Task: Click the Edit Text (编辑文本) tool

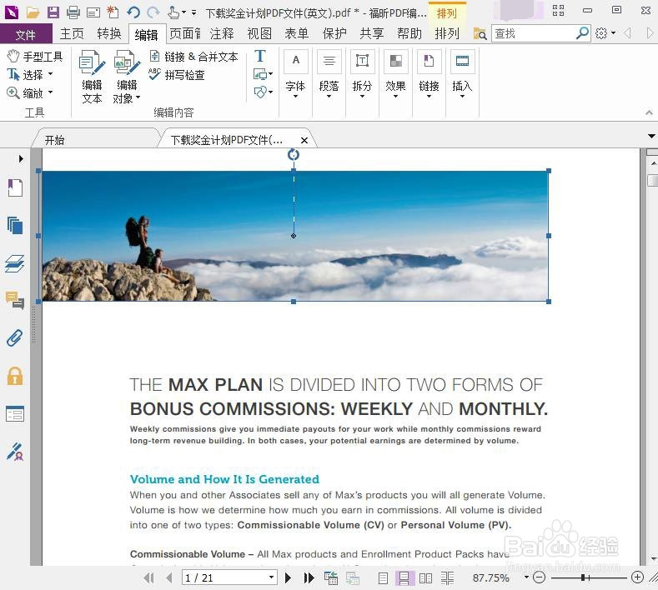Action: pos(92,77)
